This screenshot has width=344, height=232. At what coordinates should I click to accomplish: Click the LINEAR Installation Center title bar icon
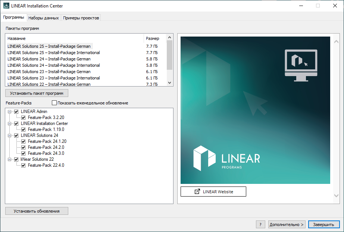pos(6,6)
